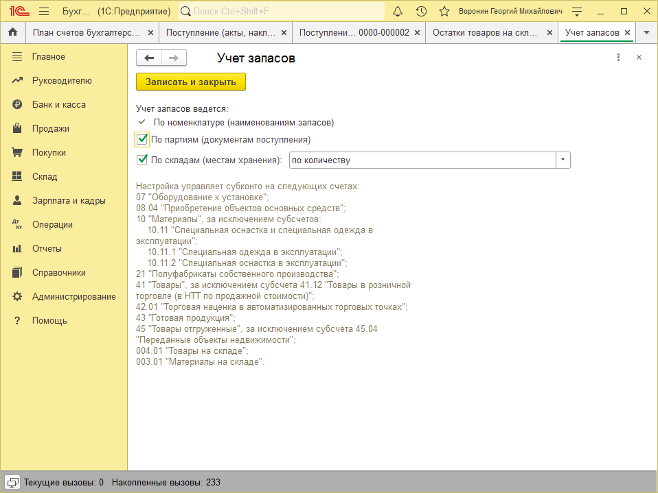Open three-dot more actions menu
658x493 pixels.
point(618,58)
